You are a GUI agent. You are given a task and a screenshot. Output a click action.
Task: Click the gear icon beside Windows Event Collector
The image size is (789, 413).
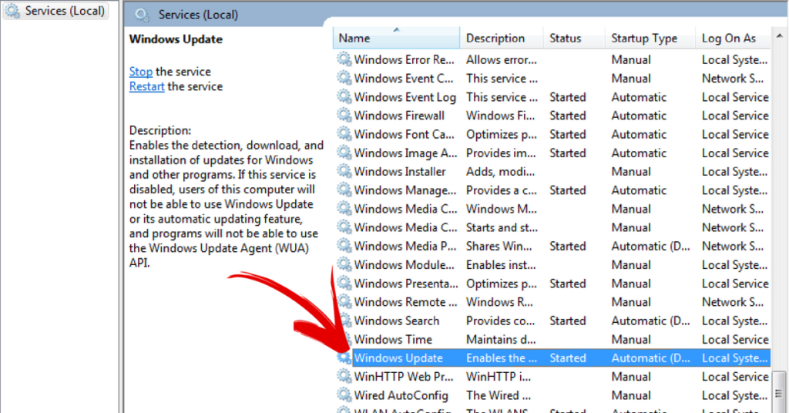point(344,78)
